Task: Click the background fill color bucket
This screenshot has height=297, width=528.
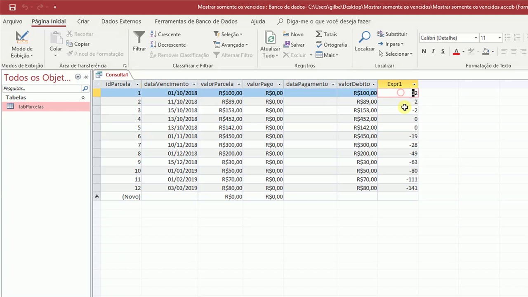Action: point(486,52)
